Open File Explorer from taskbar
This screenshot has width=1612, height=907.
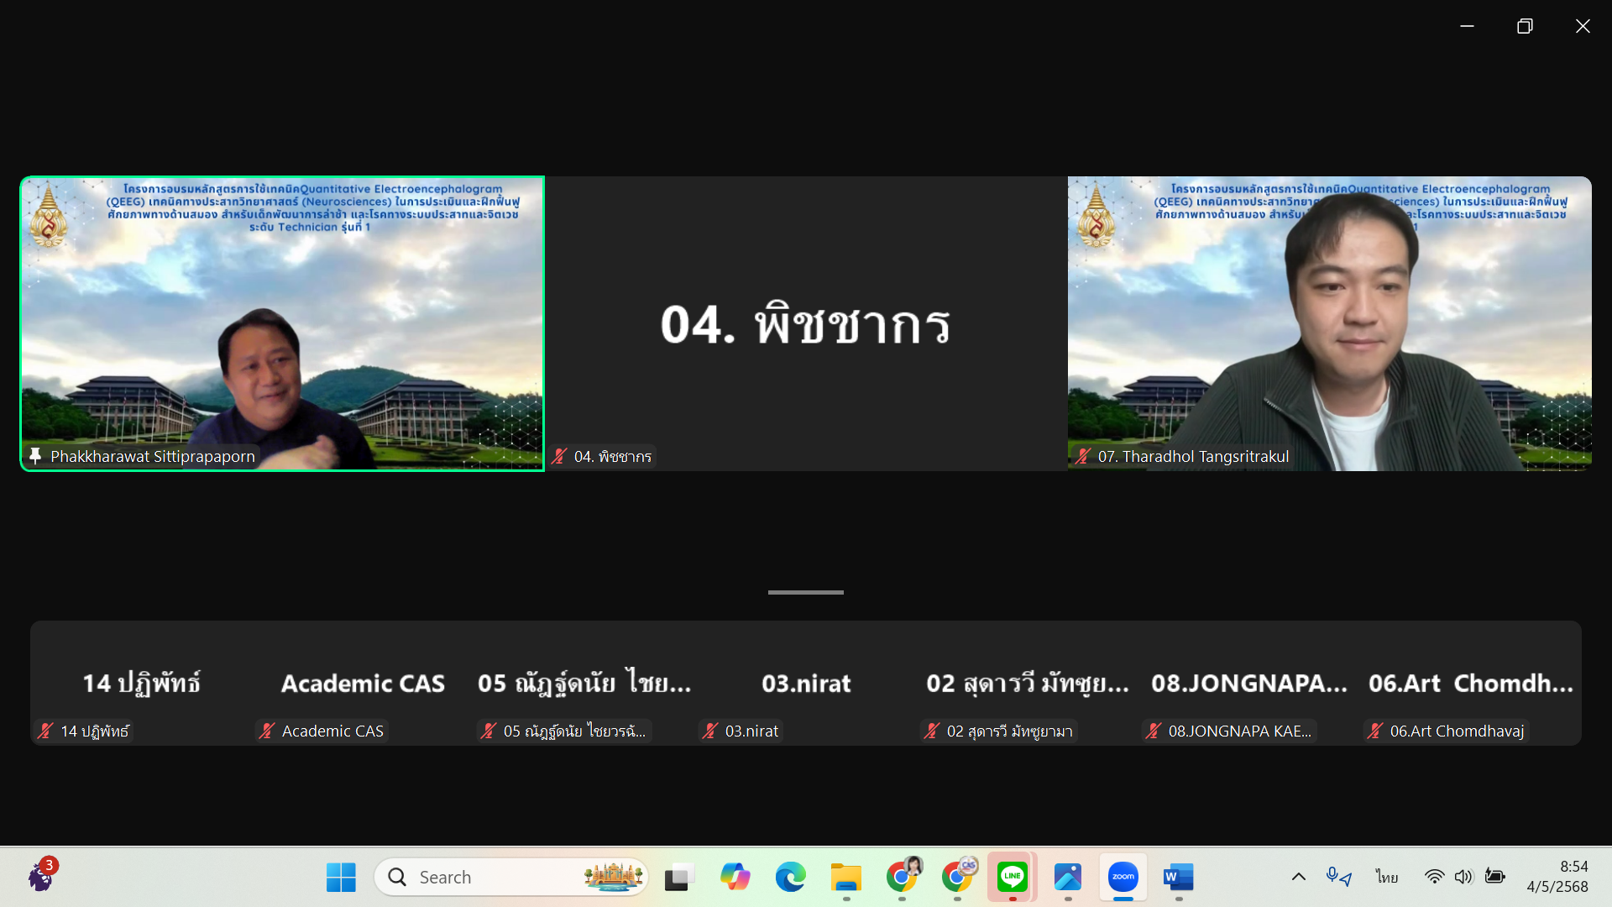point(845,877)
